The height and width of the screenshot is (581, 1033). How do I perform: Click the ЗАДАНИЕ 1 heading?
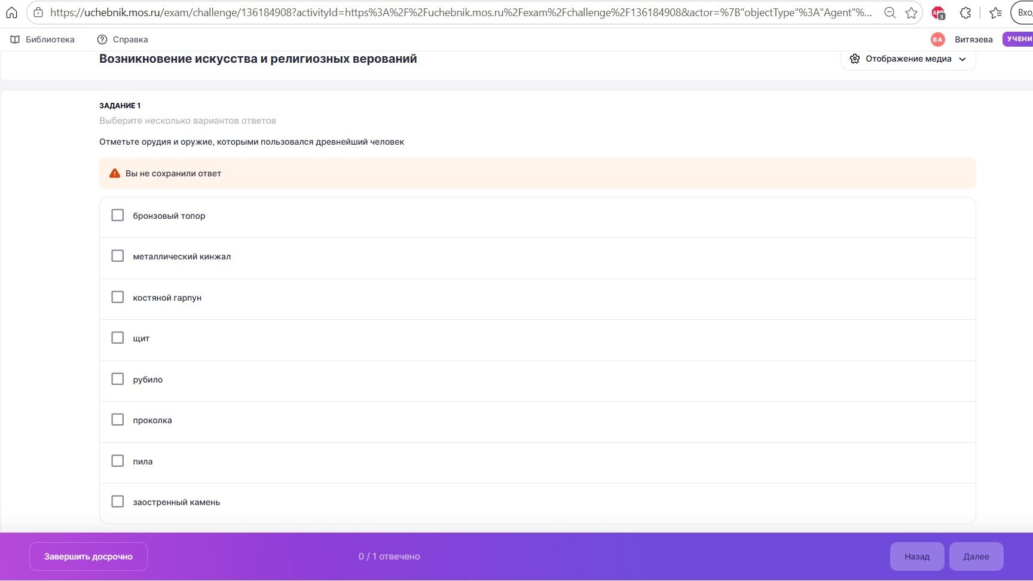click(x=120, y=105)
